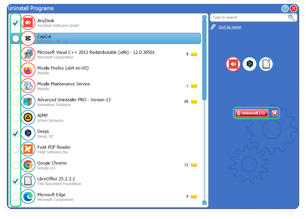The width and height of the screenshot is (306, 219).
Task: Open reviews envelope for Google Chrome
Action: point(194,165)
